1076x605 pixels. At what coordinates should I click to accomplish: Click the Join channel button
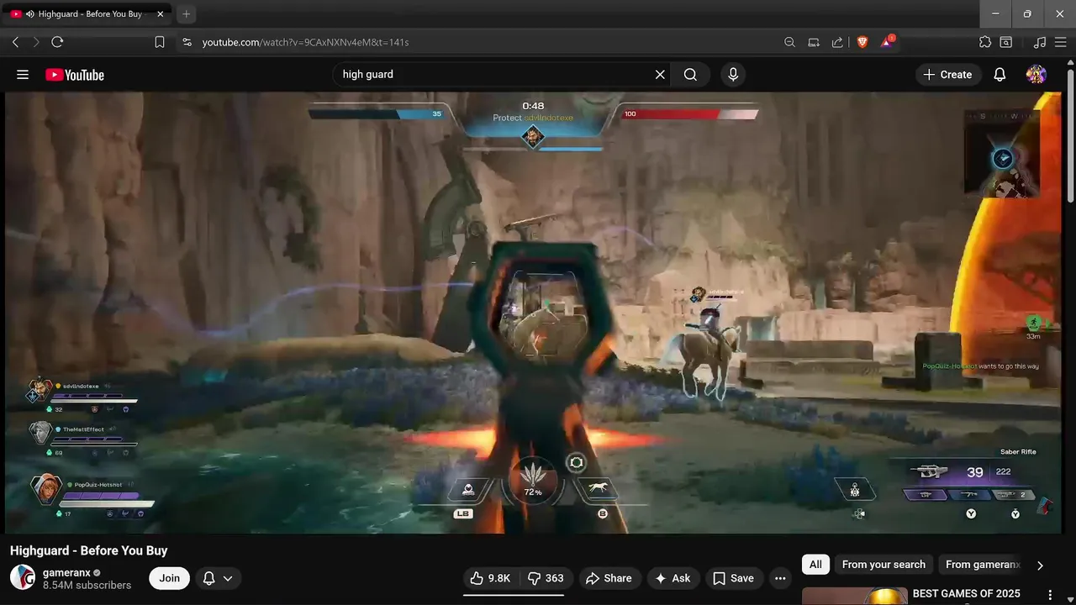(170, 578)
